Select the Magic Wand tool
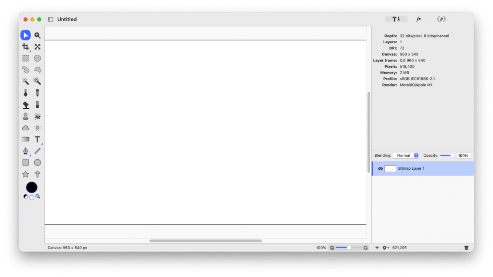Screen dimensions: 493x277 tap(26, 81)
